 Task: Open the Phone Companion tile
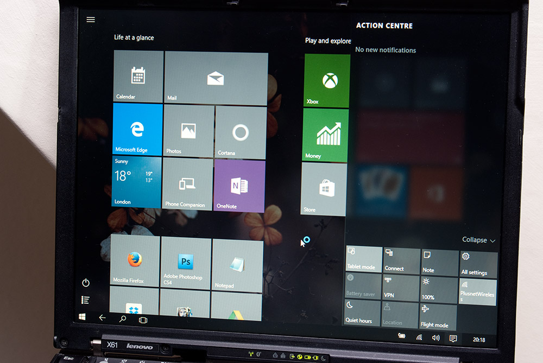pyautogui.click(x=187, y=184)
